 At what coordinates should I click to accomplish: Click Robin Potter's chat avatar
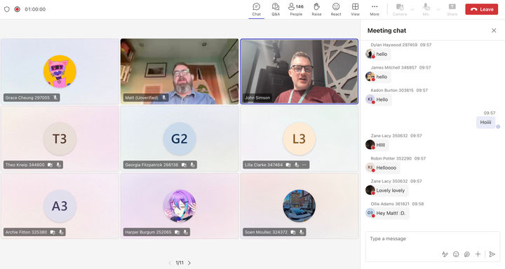pyautogui.click(x=370, y=167)
